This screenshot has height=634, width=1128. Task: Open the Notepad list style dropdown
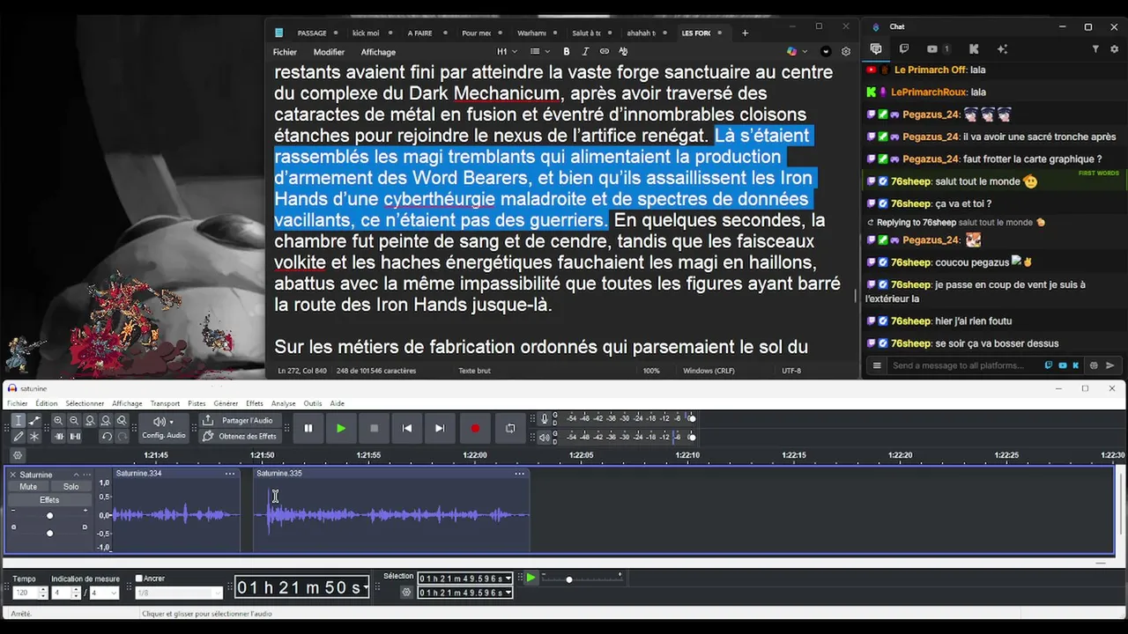[x=539, y=52]
